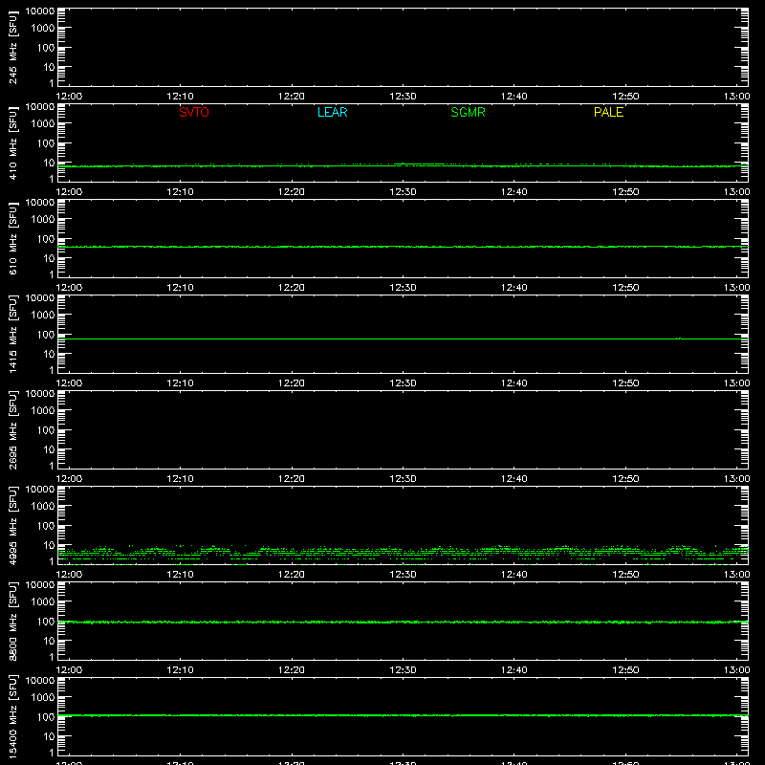The width and height of the screenshot is (765, 765).
Task: Click 12:20 time label under 610 MHz plot
Action: (x=292, y=288)
